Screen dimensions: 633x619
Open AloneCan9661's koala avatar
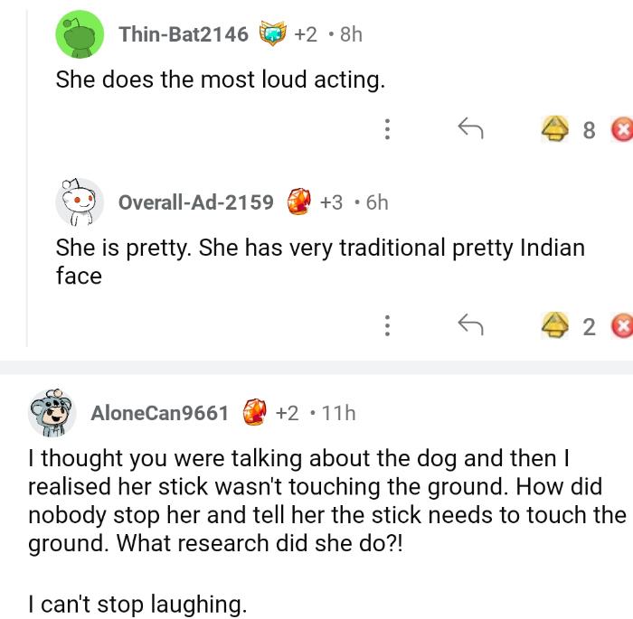pyautogui.click(x=52, y=413)
